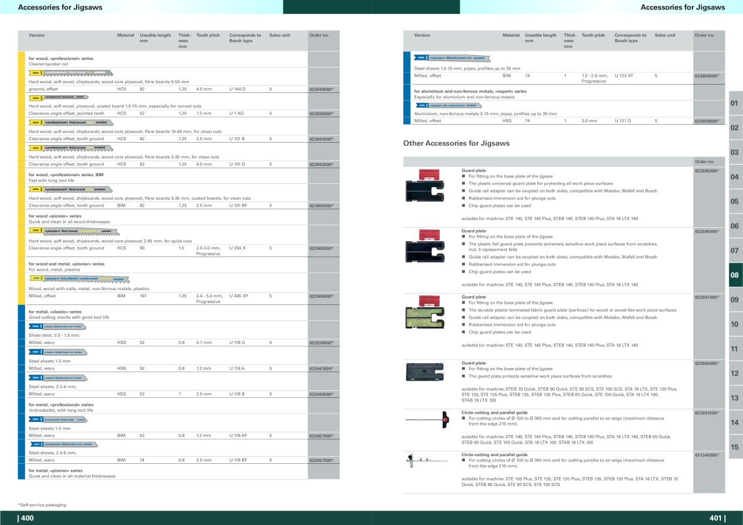This screenshot has width=743, height=525.
Task: Select order number 623944000
Action: tap(321, 89)
